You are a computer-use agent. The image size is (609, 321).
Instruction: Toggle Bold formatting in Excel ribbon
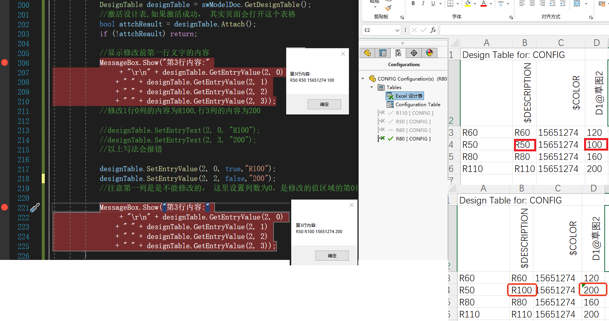click(x=413, y=3)
